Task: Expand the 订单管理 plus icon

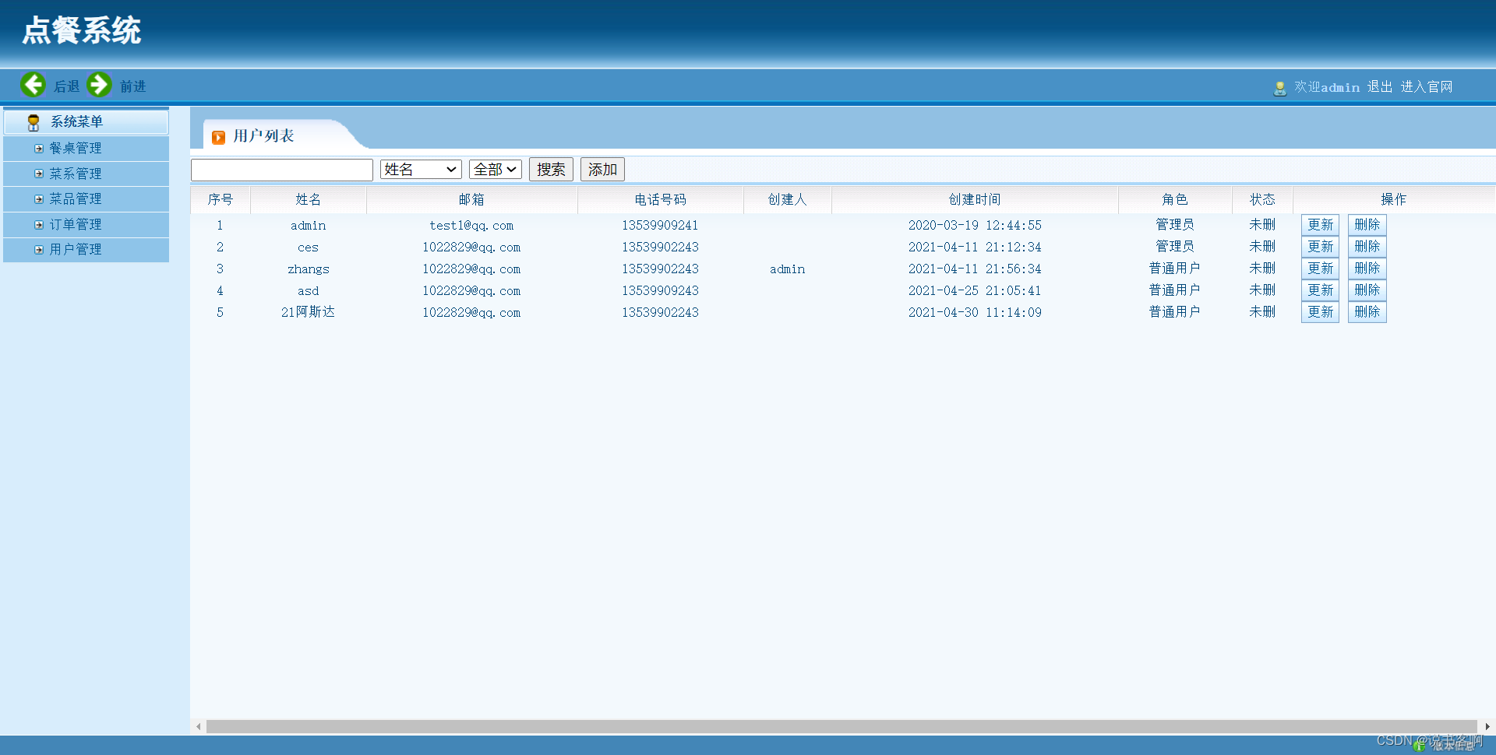Action: 39,225
